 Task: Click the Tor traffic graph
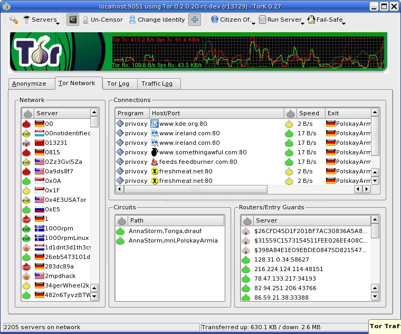pos(249,52)
